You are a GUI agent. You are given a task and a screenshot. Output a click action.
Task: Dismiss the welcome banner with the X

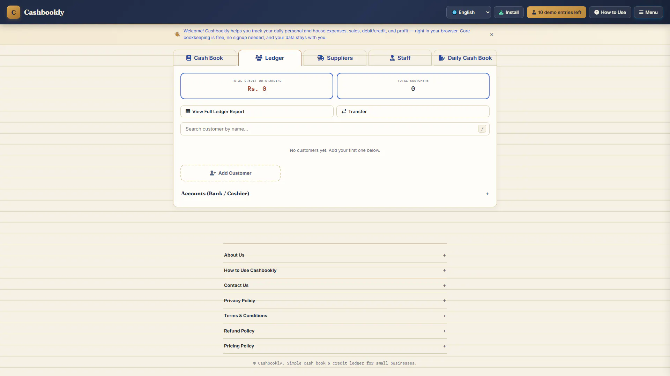tap(492, 34)
